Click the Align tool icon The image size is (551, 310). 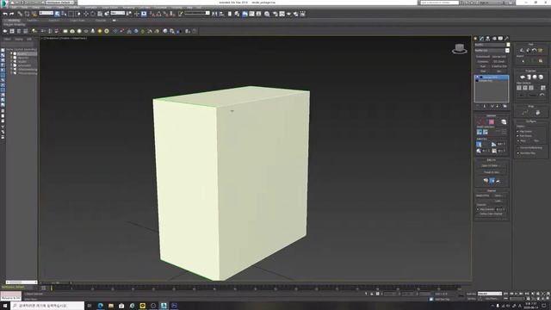point(221,14)
